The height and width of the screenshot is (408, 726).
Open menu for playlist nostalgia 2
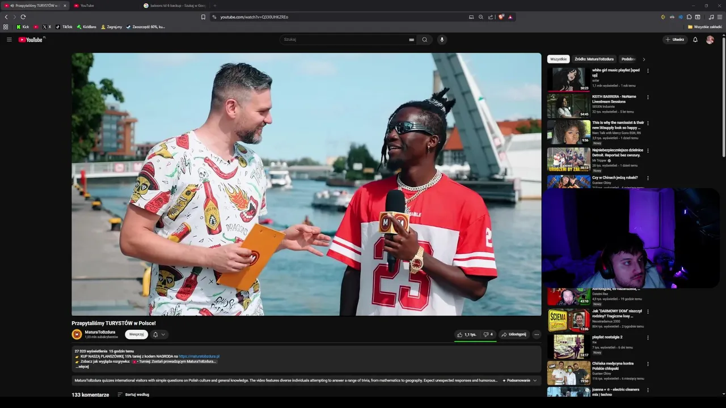[x=648, y=338]
